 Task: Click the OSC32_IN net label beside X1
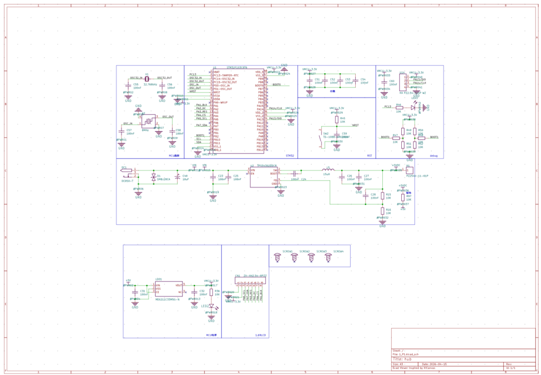coord(136,78)
